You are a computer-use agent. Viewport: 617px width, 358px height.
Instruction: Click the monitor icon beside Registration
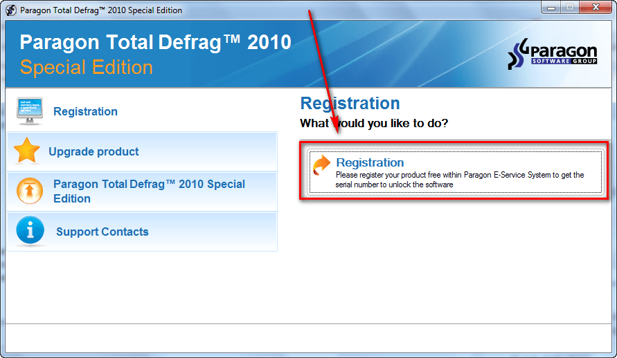click(30, 111)
